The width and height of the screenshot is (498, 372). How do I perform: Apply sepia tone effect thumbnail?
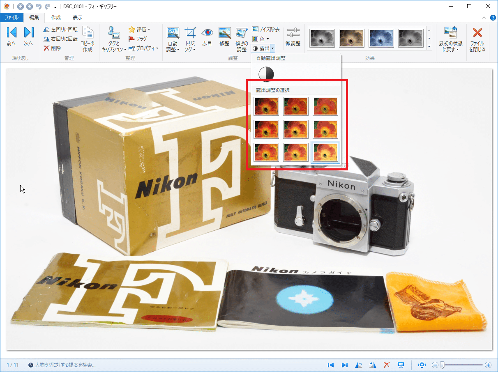tap(352, 38)
